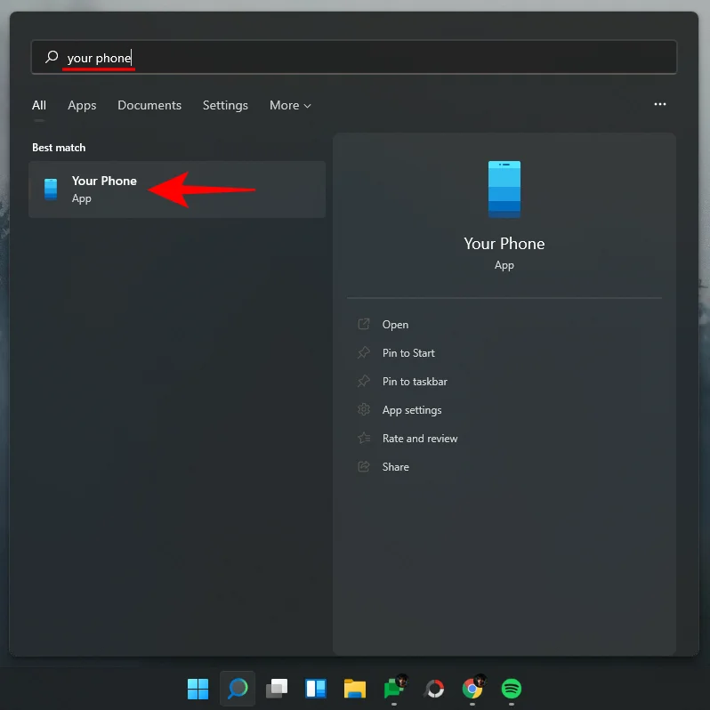Launch File Explorer from the taskbar

click(355, 689)
